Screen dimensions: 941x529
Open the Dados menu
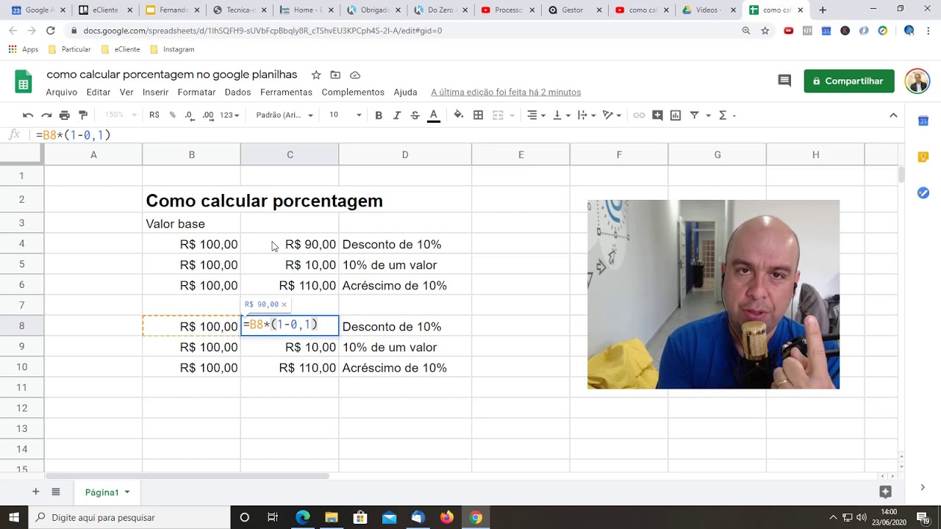click(238, 93)
